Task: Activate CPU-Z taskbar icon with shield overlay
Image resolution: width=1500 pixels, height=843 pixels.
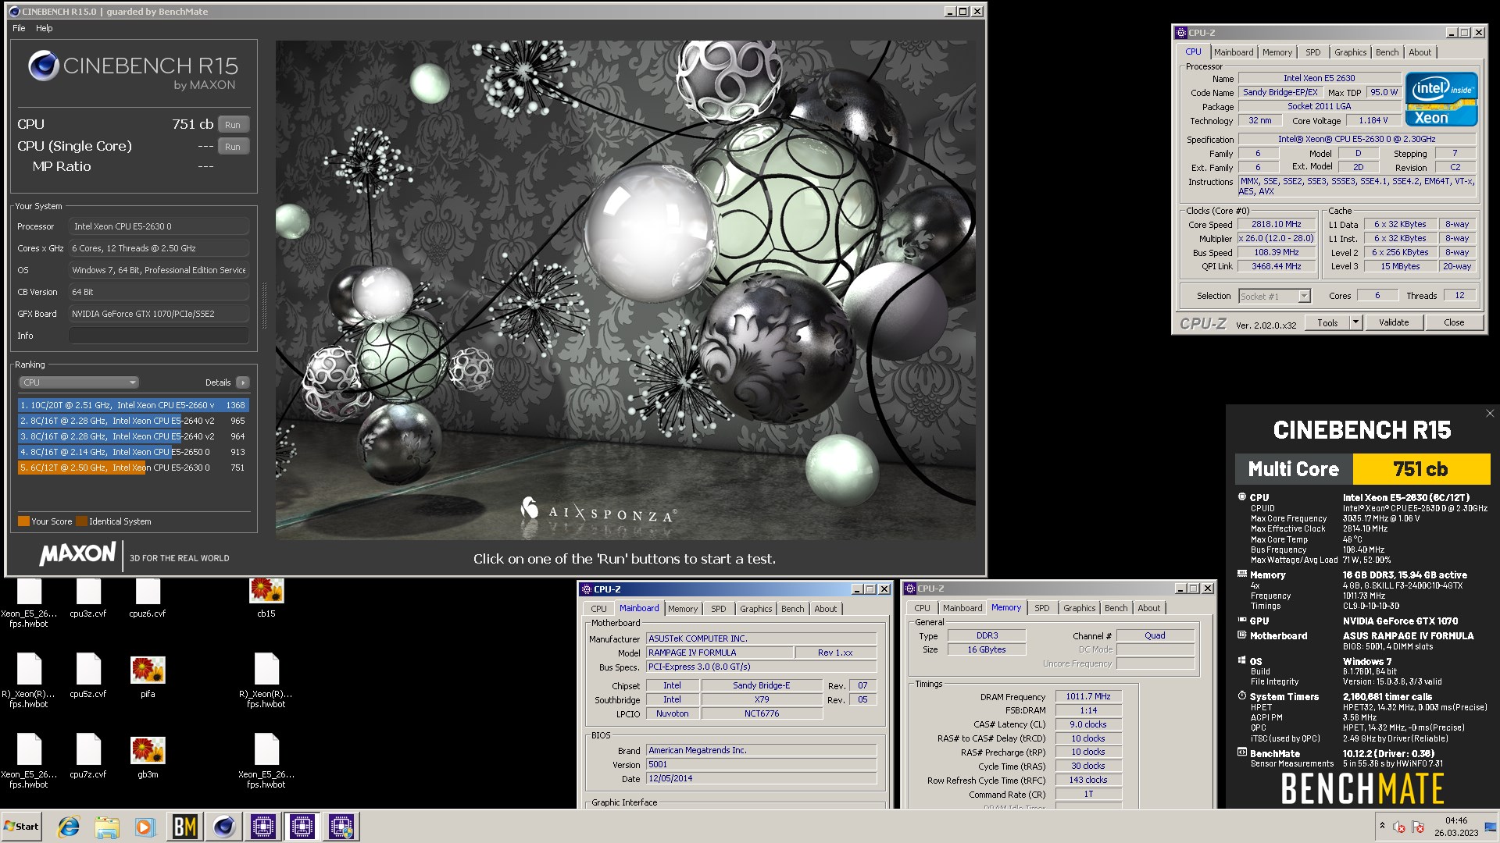Action: click(341, 827)
